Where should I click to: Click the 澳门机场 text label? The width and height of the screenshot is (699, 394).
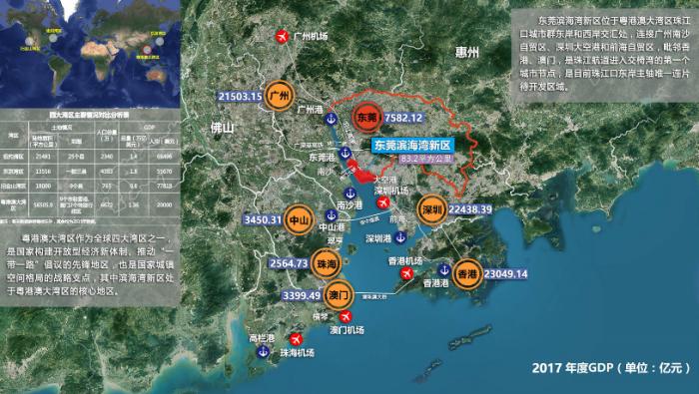[347, 330]
